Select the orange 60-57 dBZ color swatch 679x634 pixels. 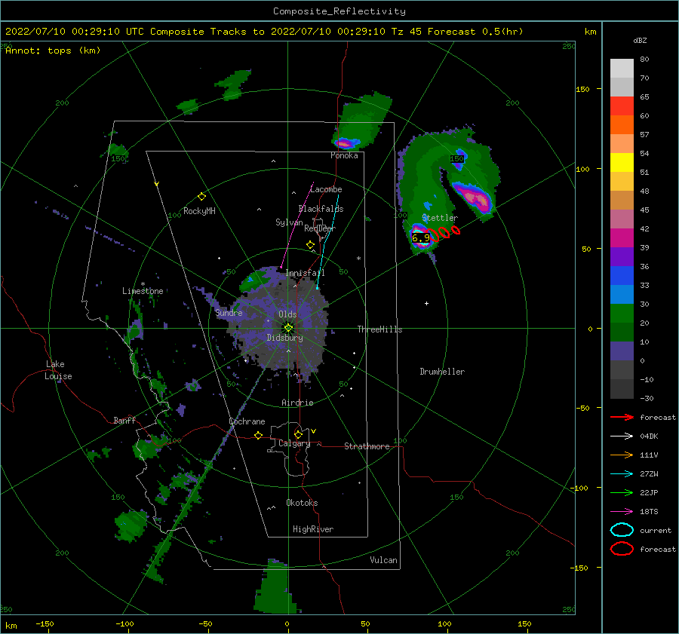pos(622,125)
